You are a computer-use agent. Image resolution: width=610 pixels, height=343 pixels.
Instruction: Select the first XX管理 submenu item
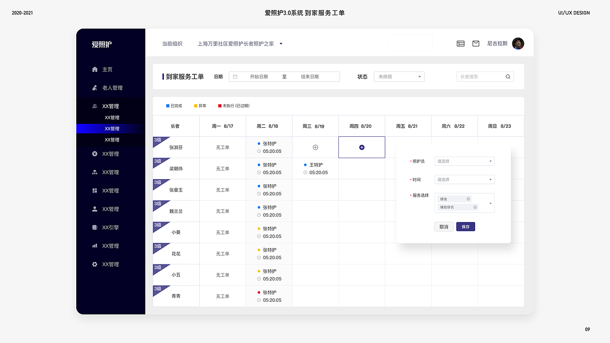[x=112, y=118]
